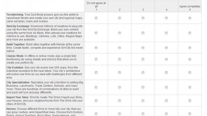Viewport: 207px width, 116px height.
Task: Mark Heroes as rating 1
Action: (96, 114)
